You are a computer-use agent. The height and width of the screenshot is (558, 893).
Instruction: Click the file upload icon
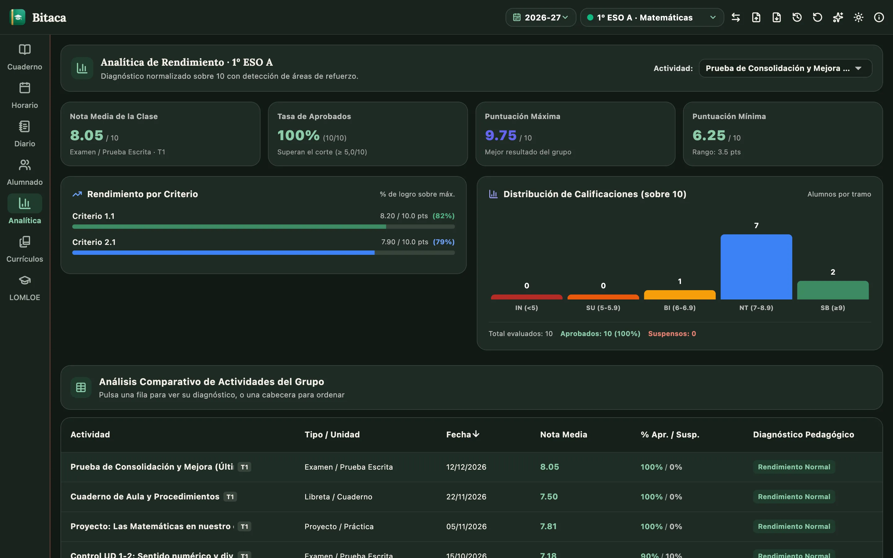756,17
